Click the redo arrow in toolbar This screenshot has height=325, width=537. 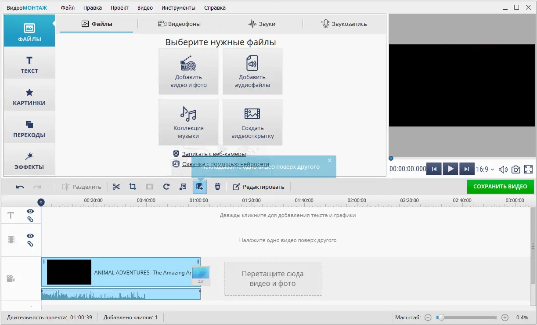[37, 187]
